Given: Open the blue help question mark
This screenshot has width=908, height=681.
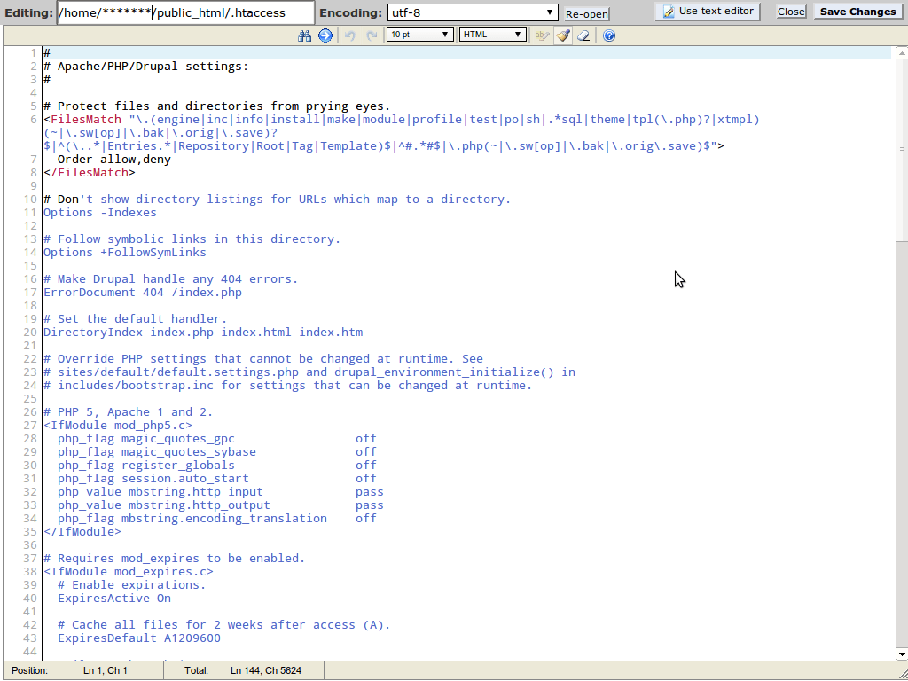Looking at the screenshot, I should [x=608, y=35].
